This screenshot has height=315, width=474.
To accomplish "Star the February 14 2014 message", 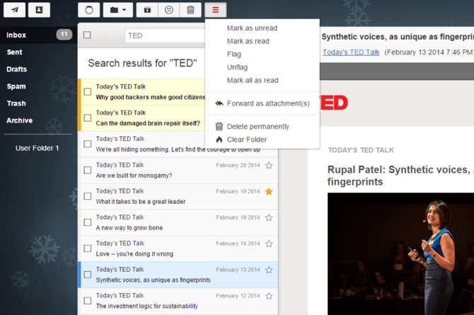I will pos(269,244).
